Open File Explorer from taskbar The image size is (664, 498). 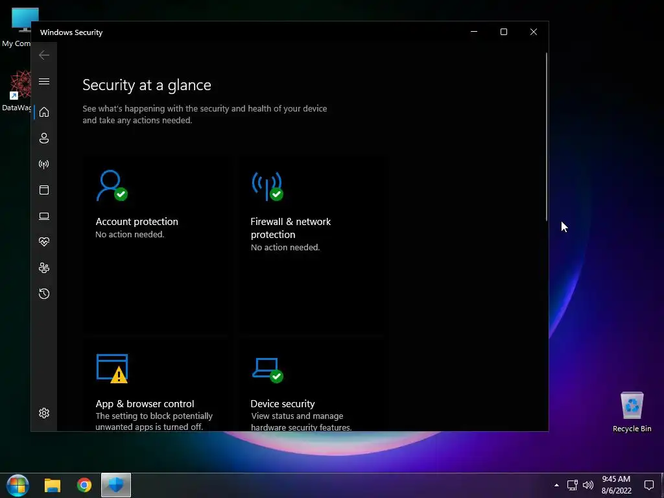[53, 485]
